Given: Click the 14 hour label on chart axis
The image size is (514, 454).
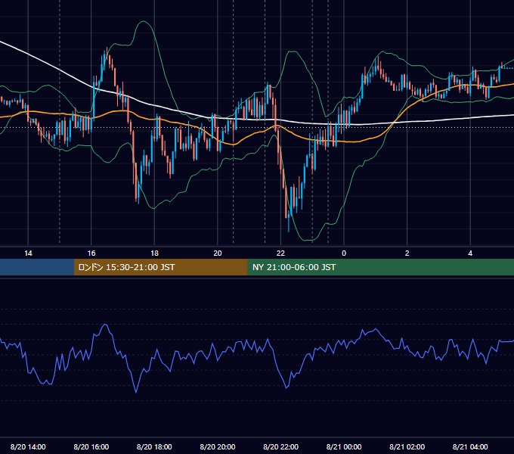Looking at the screenshot, I should pyautogui.click(x=28, y=253).
